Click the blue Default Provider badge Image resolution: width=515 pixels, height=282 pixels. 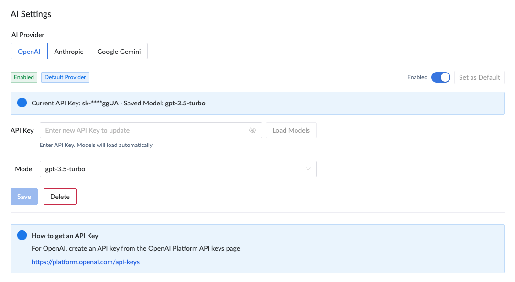pos(65,77)
